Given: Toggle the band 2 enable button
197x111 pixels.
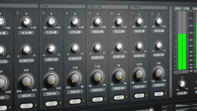Looking at the screenshot, I should [26, 105].
